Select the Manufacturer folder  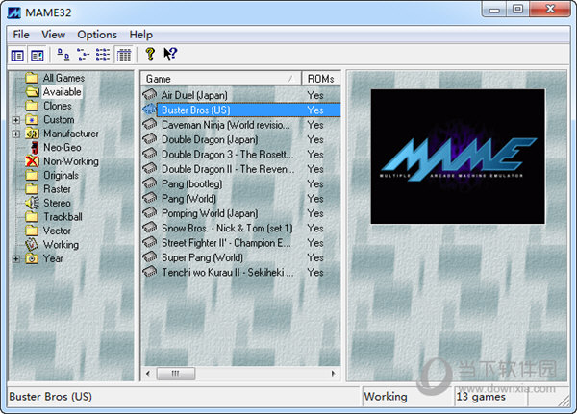coord(71,134)
